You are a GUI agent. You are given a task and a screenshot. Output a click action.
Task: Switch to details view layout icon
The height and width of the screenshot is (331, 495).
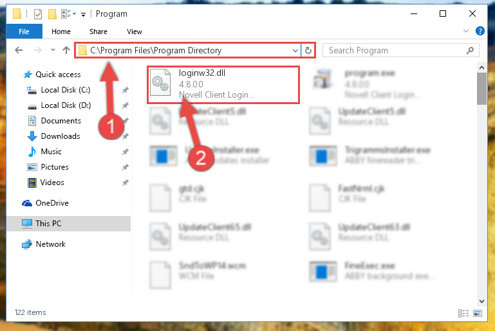pyautogui.click(x=463, y=313)
